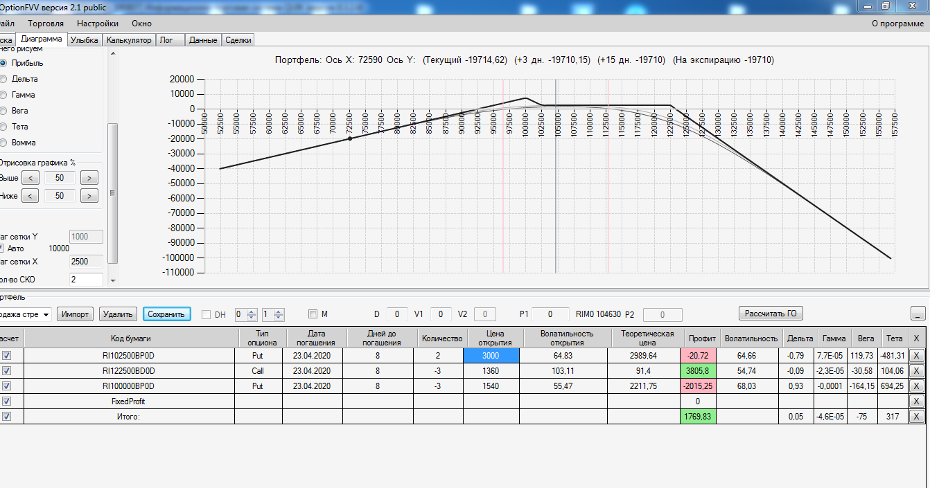Uncheck the RI102500BP0D row checkbox
Viewport: 930px width, 488px height.
pos(7,355)
